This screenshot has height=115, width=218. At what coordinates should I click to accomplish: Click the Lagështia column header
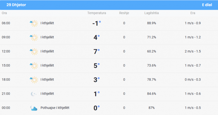152,13
